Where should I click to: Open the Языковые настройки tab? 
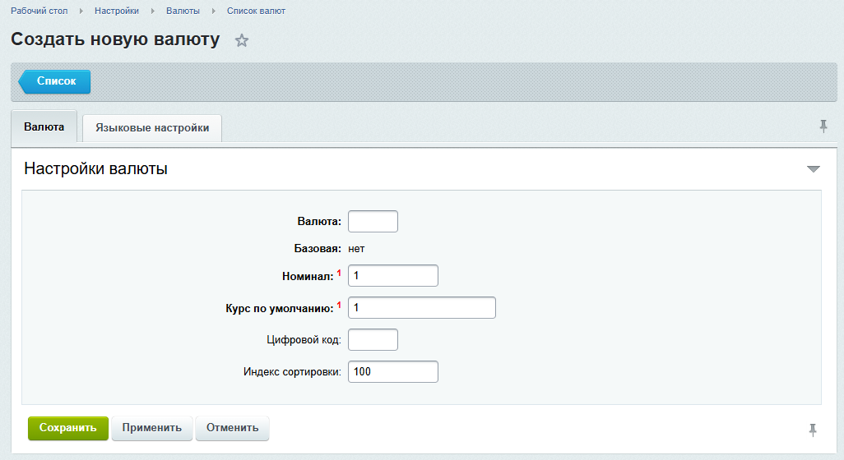click(152, 128)
